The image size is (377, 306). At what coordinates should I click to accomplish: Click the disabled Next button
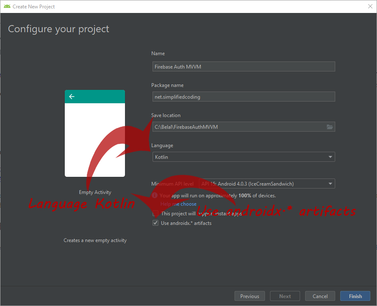tap(285, 296)
